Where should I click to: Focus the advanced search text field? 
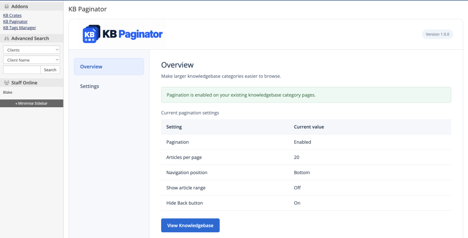tap(22, 70)
